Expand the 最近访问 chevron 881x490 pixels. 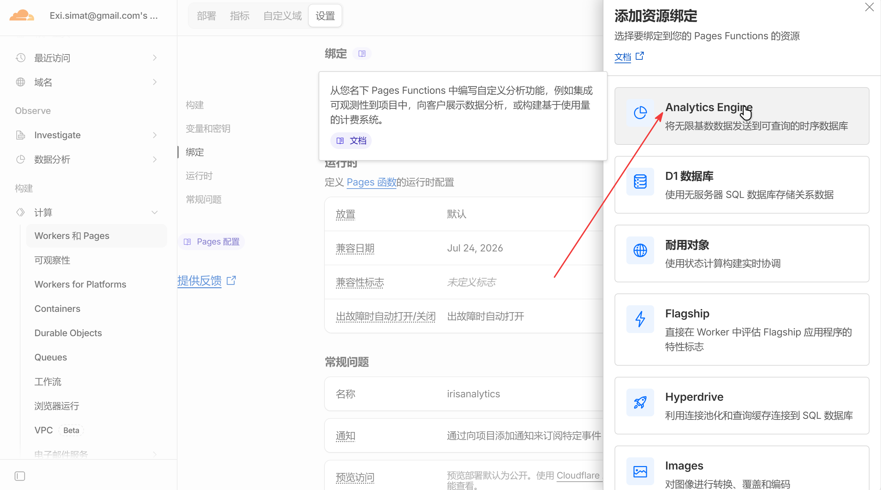pyautogui.click(x=155, y=58)
